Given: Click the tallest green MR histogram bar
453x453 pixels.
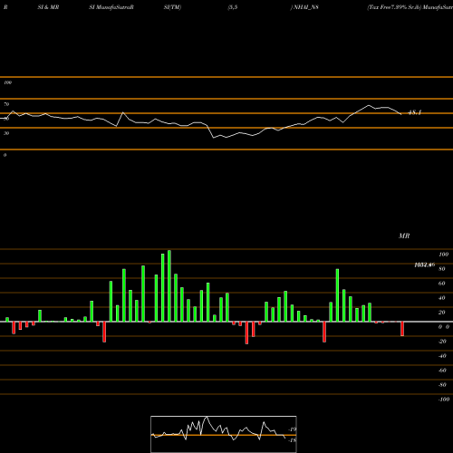Looking at the screenshot, I should pyautogui.click(x=169, y=285).
